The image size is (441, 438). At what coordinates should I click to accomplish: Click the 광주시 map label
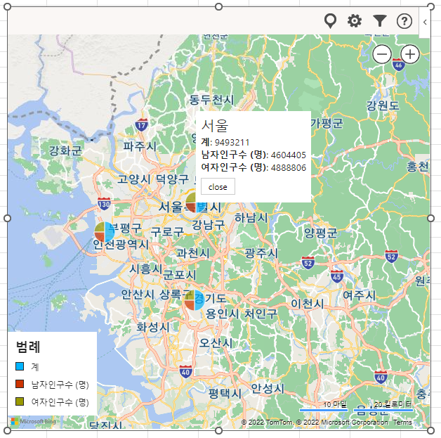click(261, 253)
